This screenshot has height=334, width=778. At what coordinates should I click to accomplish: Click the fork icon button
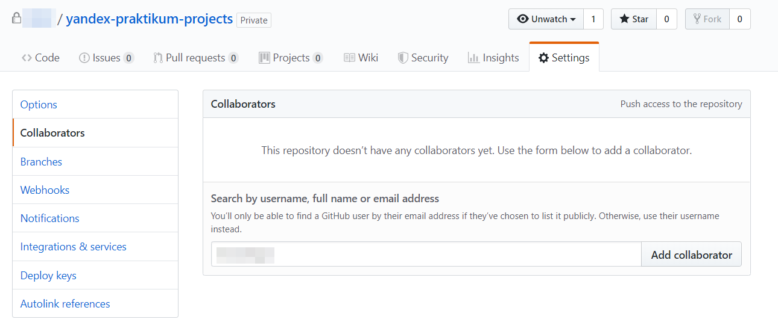697,19
